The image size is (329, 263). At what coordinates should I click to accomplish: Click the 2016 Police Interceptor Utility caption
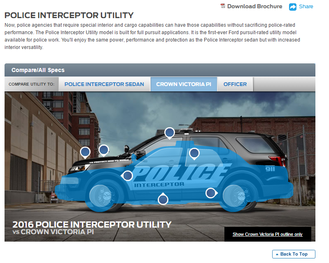tap(92, 225)
